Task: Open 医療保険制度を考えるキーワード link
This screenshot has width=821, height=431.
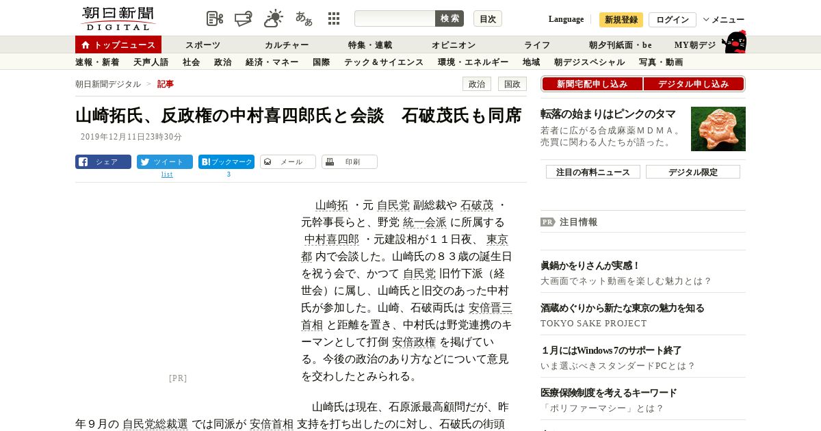Action: pyautogui.click(x=609, y=393)
